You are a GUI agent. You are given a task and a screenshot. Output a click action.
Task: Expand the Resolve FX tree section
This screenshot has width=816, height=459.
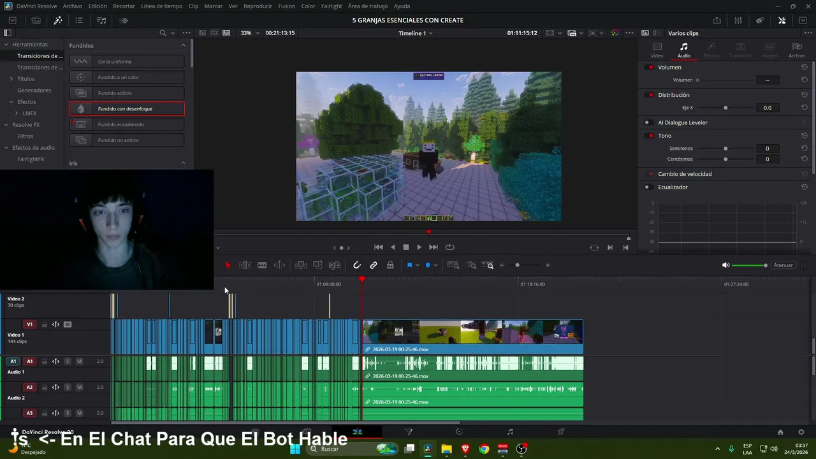(6, 125)
